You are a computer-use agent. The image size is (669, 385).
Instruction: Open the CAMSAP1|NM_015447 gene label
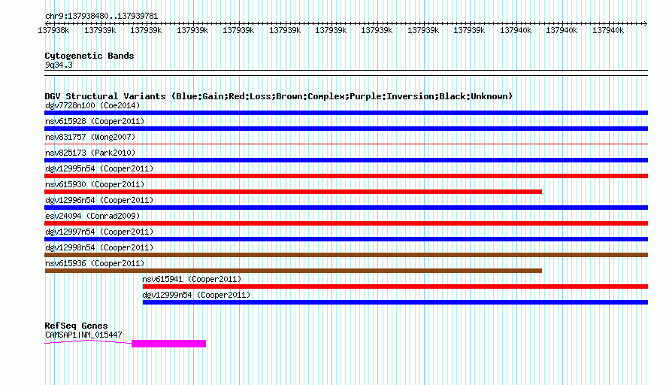click(x=83, y=335)
